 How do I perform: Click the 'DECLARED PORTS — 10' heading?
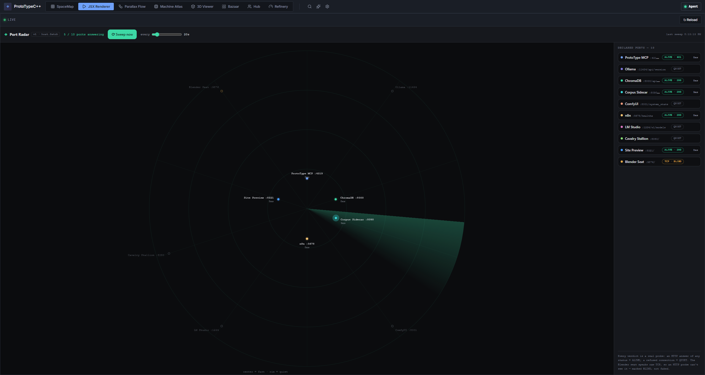pos(636,48)
